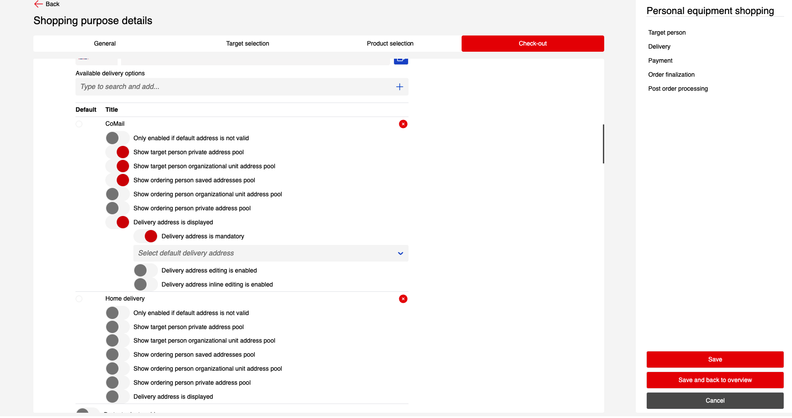Click the plus icon to add delivery option
792x418 pixels.
[x=399, y=87]
